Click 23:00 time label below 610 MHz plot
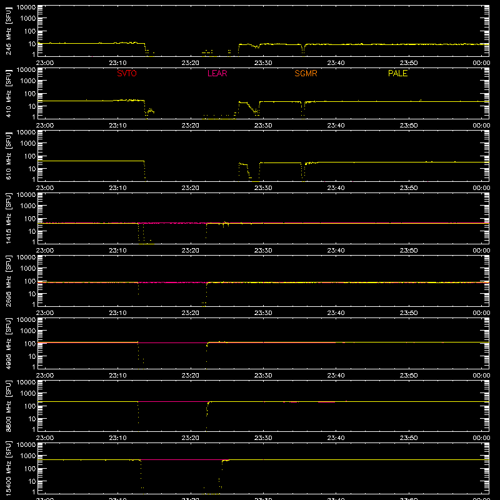 (x=45, y=188)
